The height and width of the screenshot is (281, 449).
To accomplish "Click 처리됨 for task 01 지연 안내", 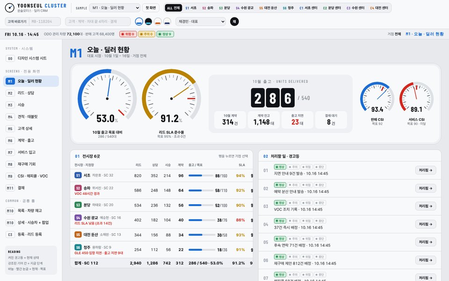I will pos(426,170).
